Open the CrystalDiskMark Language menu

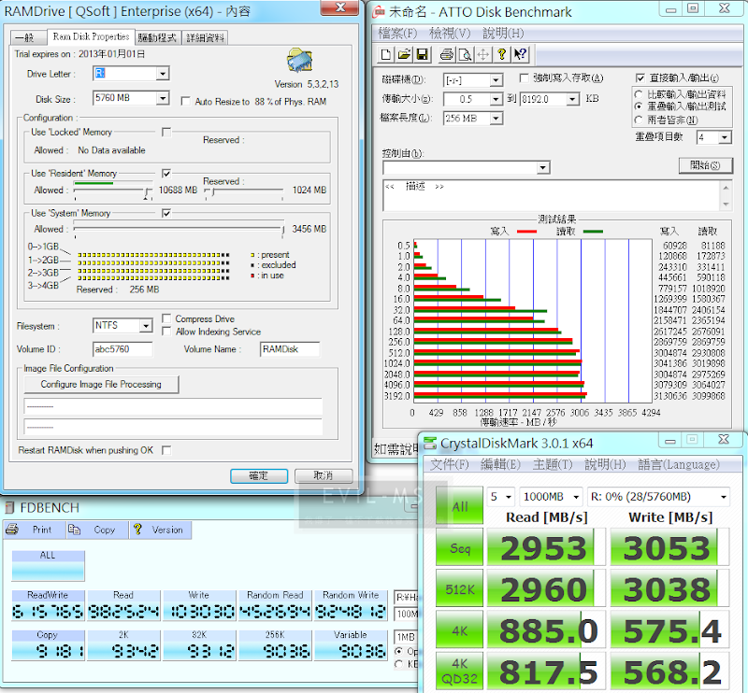679,464
